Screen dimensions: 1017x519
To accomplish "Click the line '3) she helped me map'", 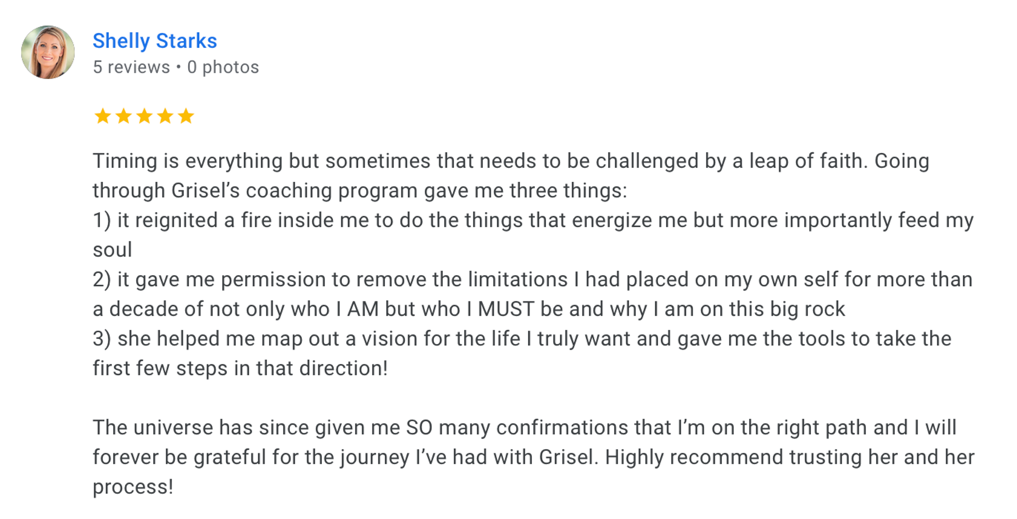I will pyautogui.click(x=522, y=339).
